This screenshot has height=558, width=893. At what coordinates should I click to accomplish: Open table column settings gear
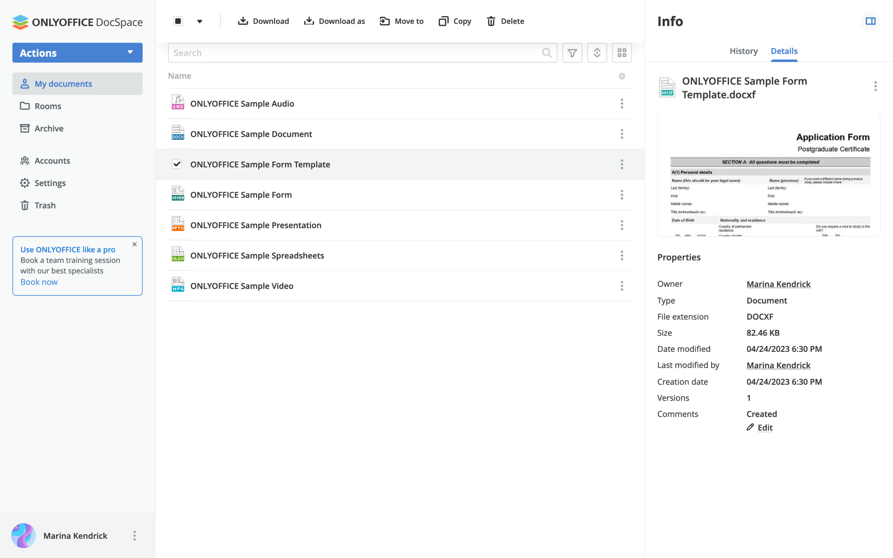tap(622, 76)
